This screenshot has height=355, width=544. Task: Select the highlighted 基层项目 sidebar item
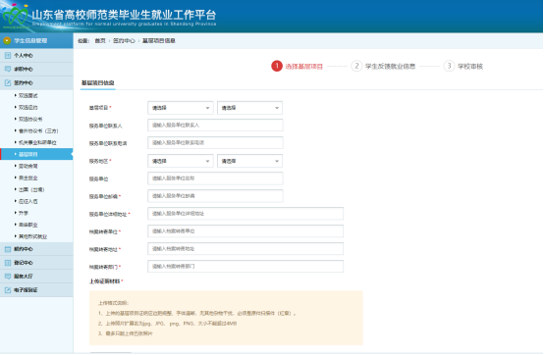click(x=36, y=154)
